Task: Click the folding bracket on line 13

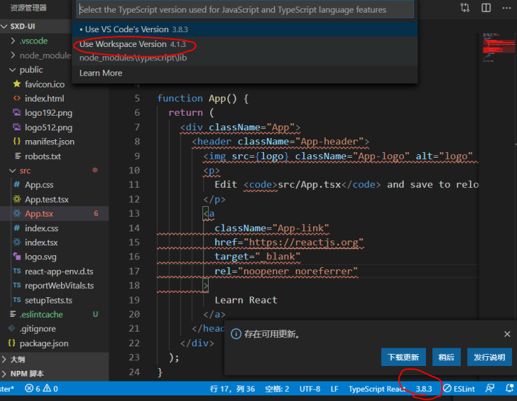Action: (x=206, y=214)
